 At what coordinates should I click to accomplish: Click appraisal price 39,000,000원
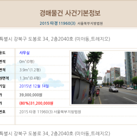tap(31, 95)
